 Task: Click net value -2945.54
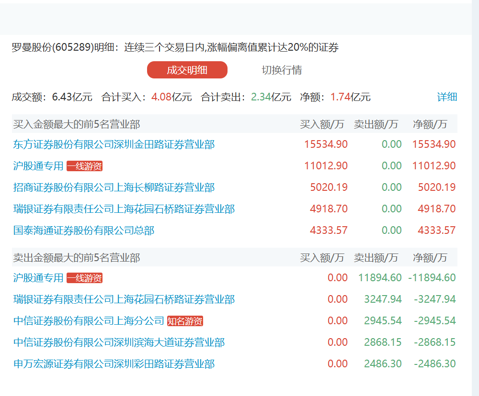(435, 321)
